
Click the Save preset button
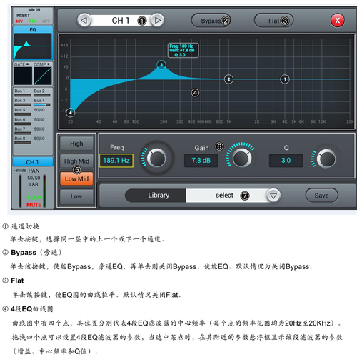point(321,196)
